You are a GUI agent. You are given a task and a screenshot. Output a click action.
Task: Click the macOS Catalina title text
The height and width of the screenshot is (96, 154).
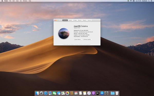coord(81,26)
